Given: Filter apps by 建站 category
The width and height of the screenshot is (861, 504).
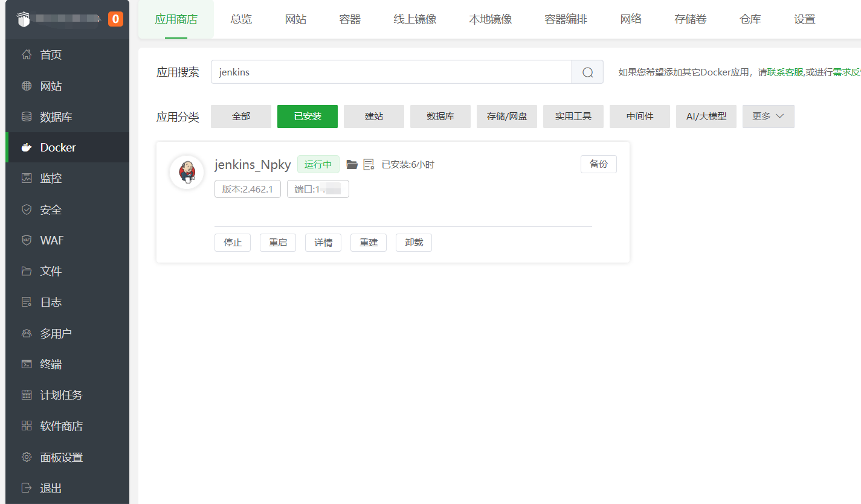Looking at the screenshot, I should 374,116.
